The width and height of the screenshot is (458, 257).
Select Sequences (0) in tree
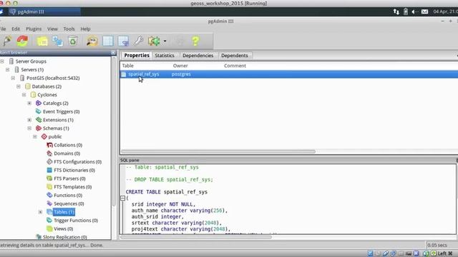[x=69, y=203]
